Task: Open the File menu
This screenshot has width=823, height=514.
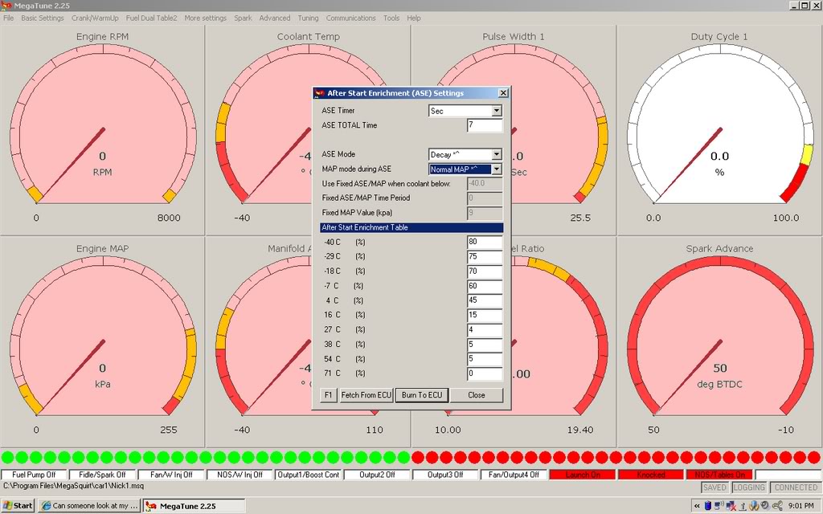Action: pyautogui.click(x=8, y=18)
